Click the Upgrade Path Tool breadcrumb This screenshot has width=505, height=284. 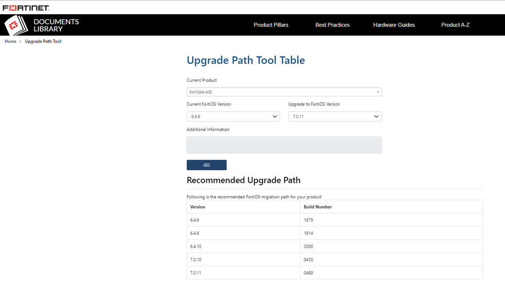tap(43, 42)
